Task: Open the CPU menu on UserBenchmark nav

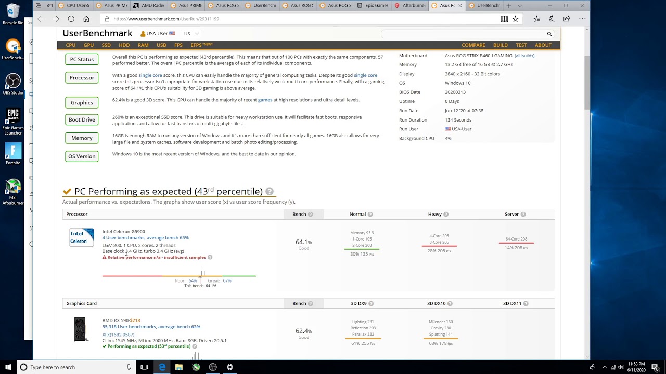Action: pyautogui.click(x=71, y=45)
